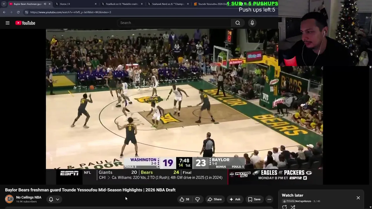Share the Tounde Yessoufou highlights video
This screenshot has height=209, width=372.
214,199
